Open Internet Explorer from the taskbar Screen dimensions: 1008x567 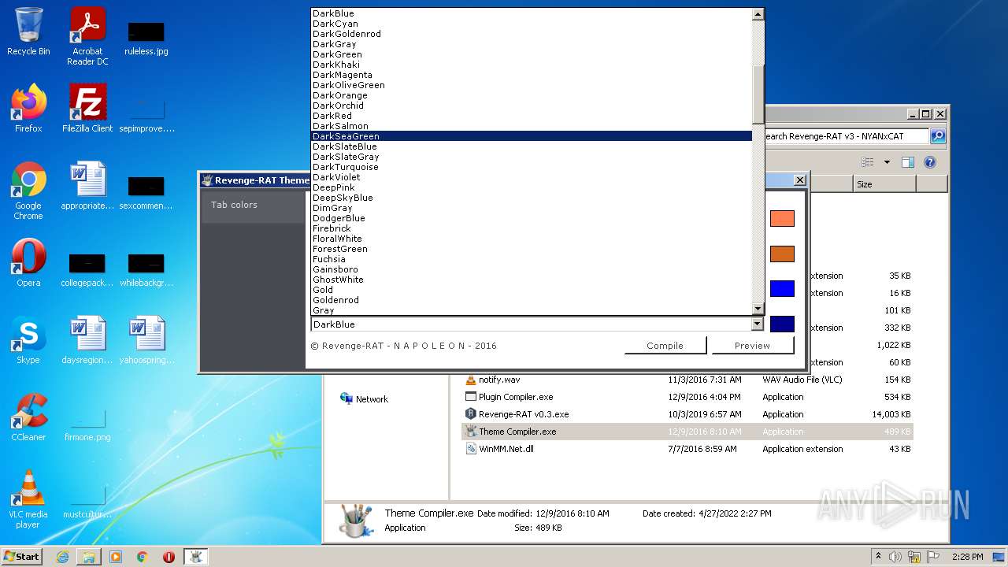tap(62, 557)
